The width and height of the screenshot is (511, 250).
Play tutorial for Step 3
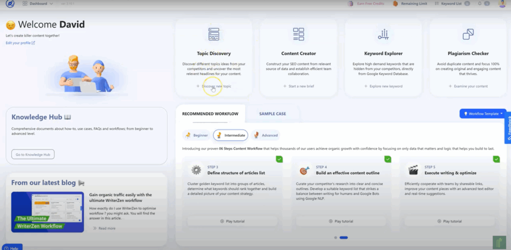(233, 222)
